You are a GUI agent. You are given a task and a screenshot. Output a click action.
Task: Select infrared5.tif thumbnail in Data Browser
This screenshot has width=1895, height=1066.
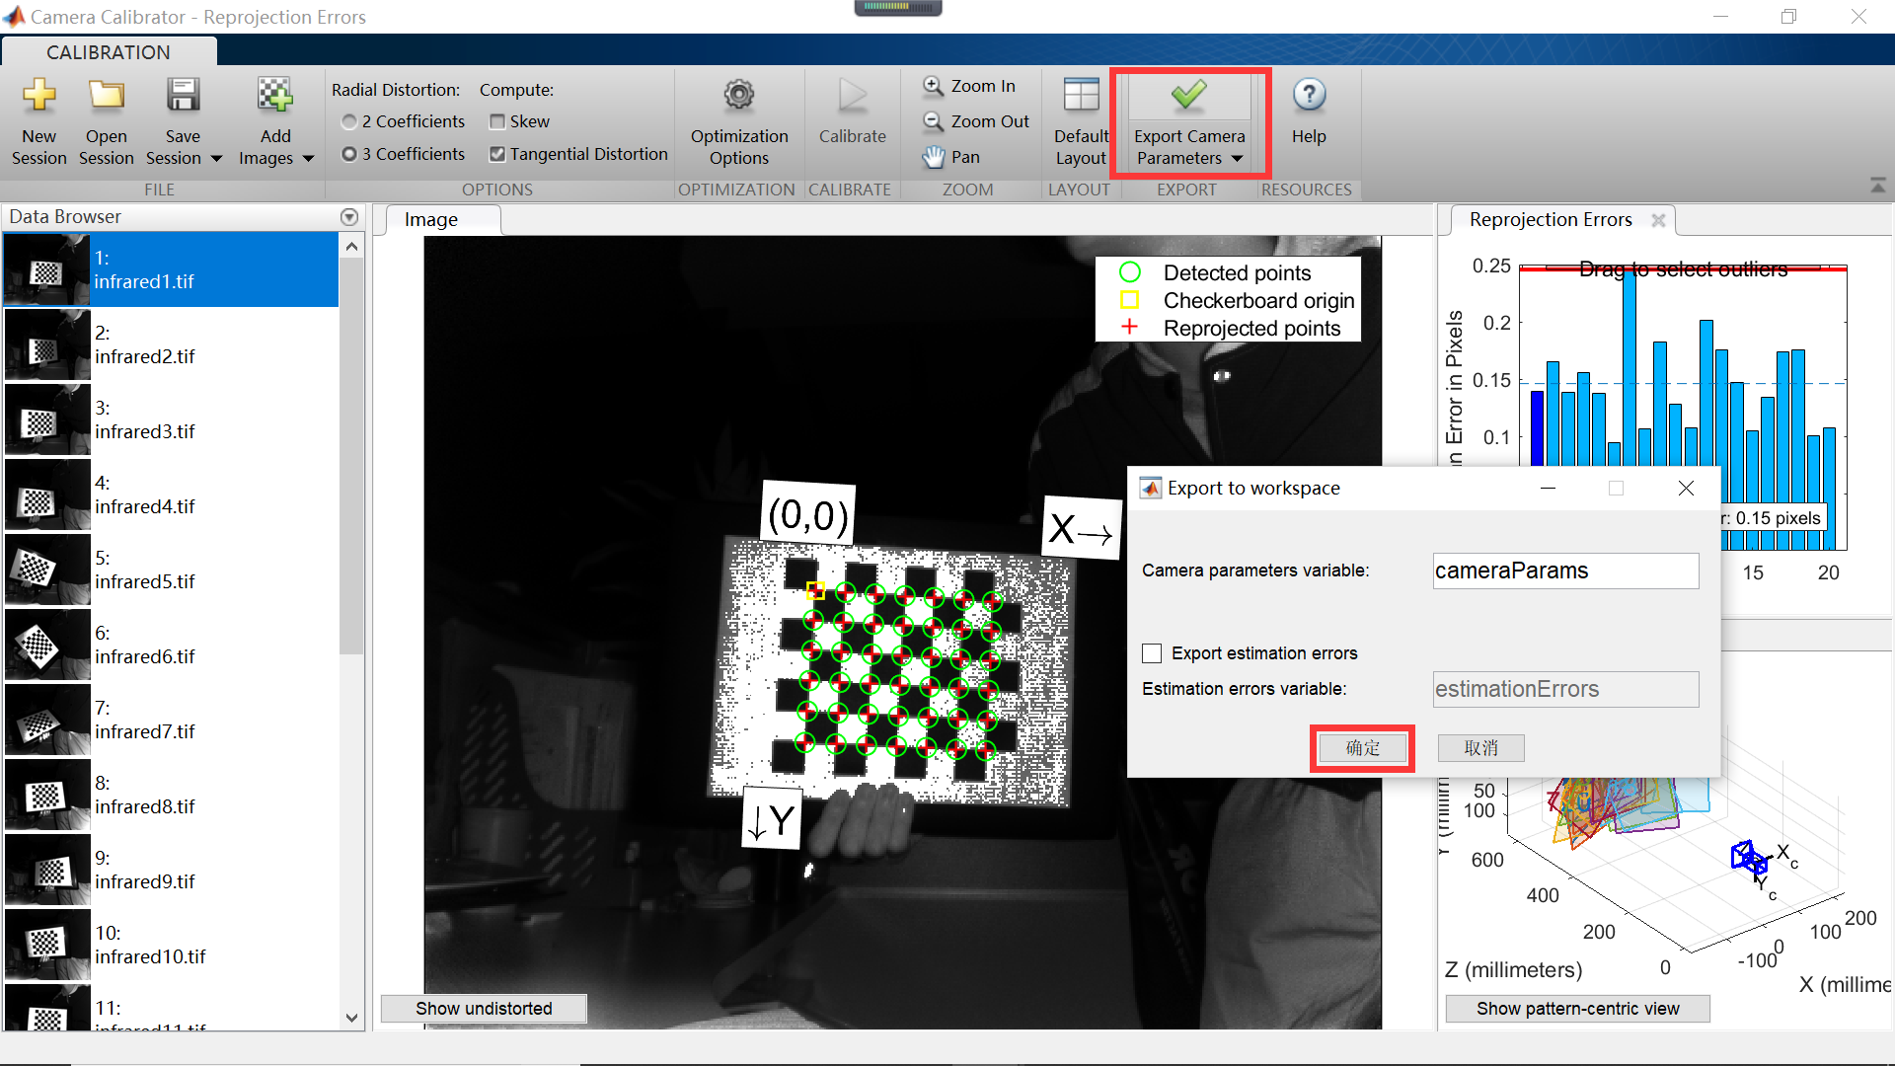point(47,570)
